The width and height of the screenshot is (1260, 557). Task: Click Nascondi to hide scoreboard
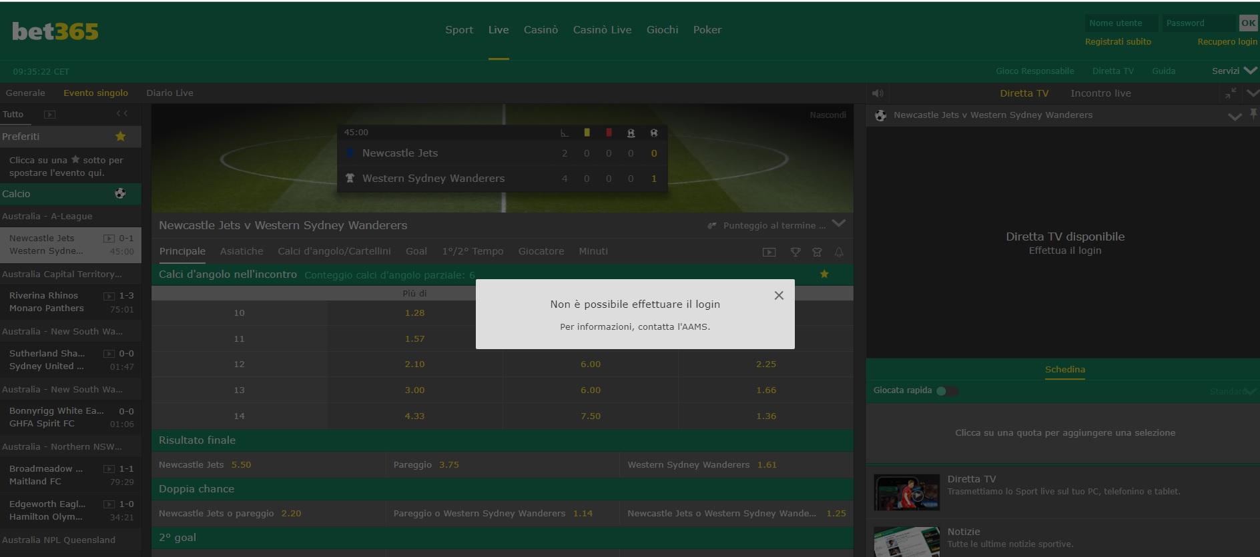click(x=828, y=115)
